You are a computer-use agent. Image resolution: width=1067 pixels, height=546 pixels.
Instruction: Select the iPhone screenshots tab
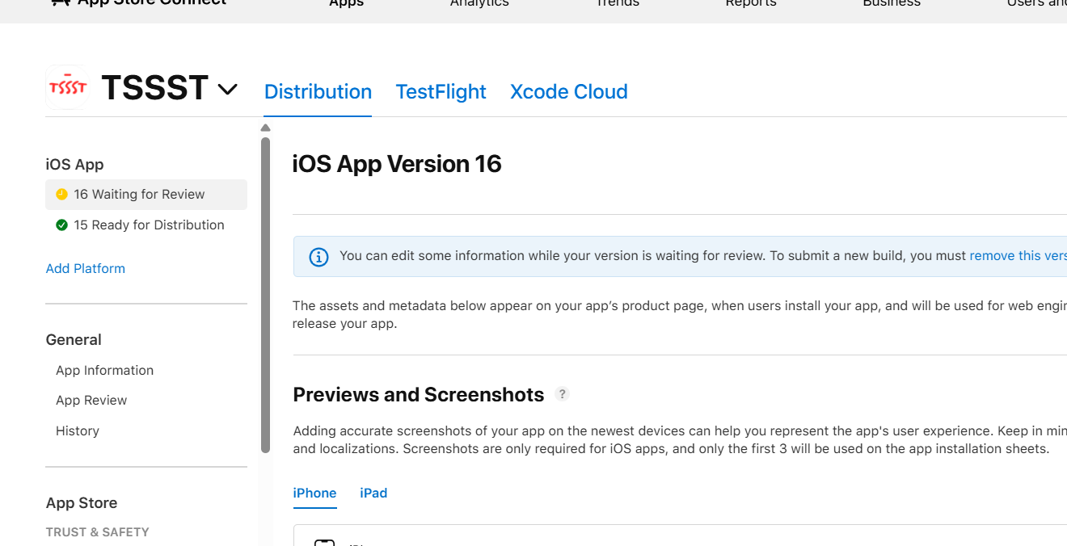(x=314, y=493)
